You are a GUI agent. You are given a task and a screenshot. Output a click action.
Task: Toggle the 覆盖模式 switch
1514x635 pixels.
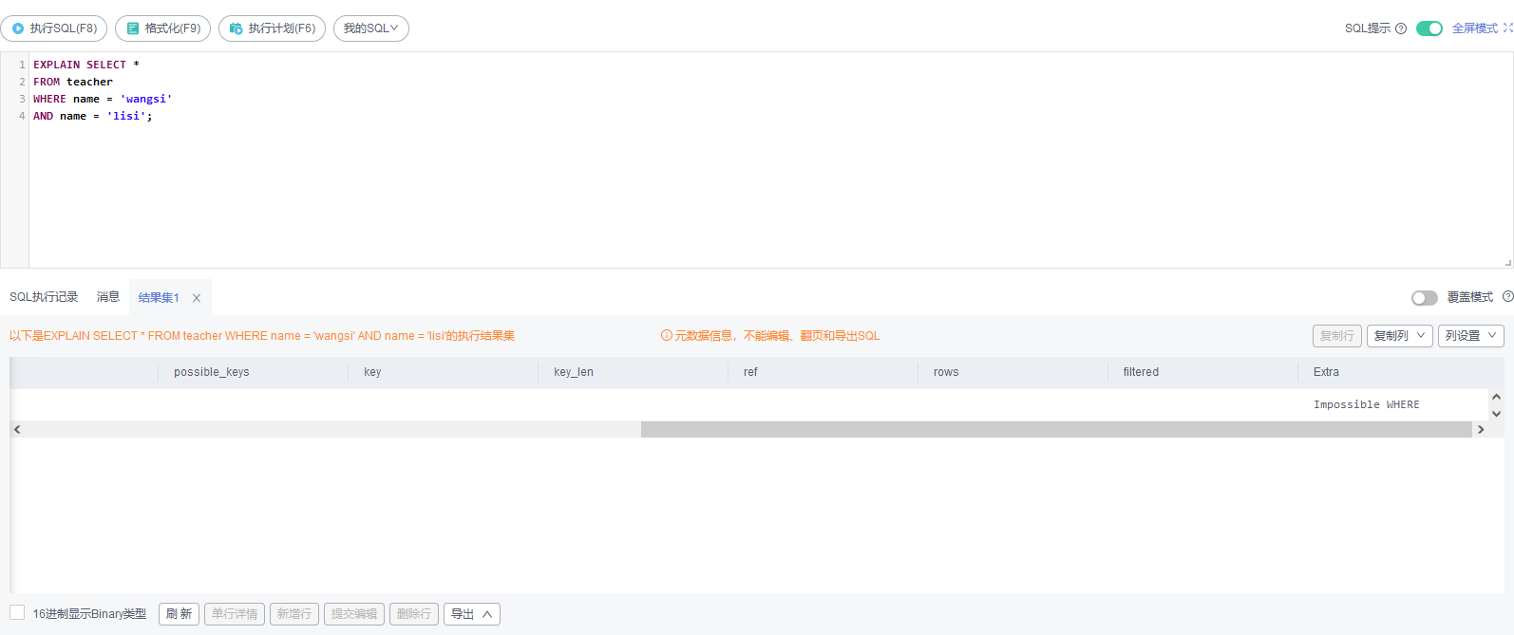click(1424, 298)
